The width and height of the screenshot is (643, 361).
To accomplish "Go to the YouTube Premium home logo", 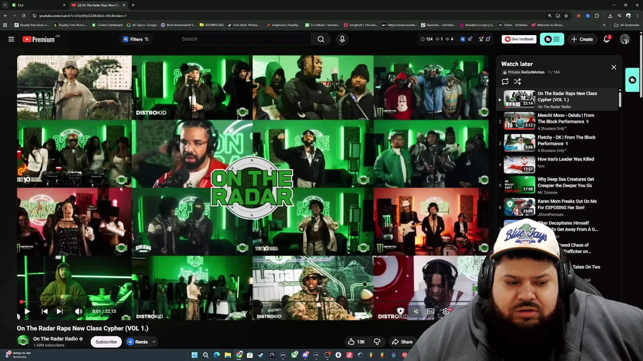I will pos(38,39).
